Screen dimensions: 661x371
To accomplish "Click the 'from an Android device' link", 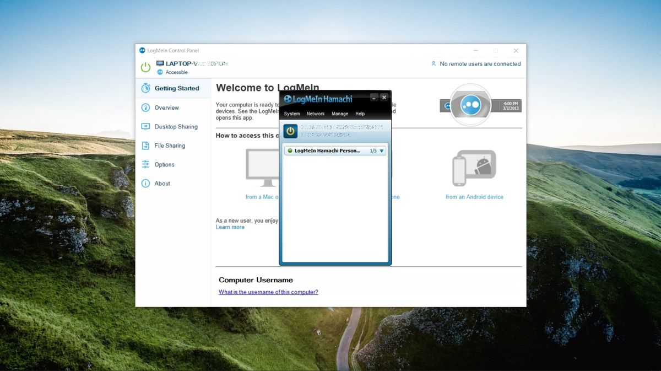I will pos(474,197).
